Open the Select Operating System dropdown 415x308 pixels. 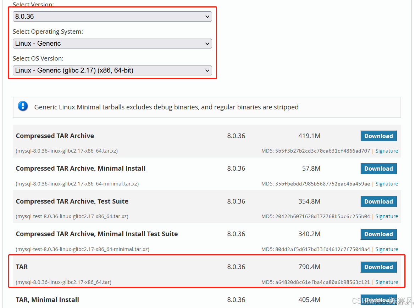[112, 43]
